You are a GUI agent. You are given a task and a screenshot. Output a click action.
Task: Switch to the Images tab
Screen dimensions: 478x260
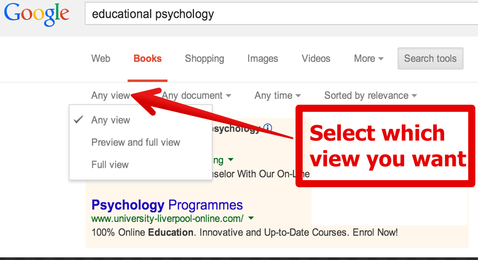coord(263,58)
